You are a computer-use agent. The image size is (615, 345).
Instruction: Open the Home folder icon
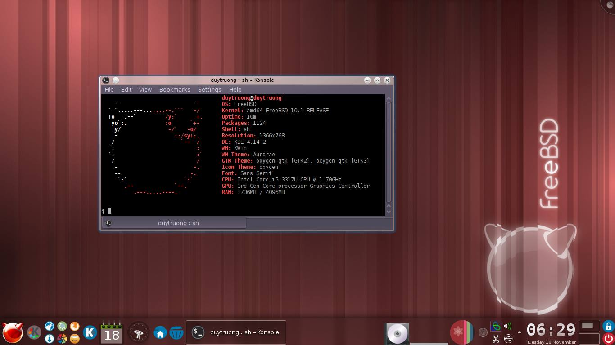coord(160,333)
